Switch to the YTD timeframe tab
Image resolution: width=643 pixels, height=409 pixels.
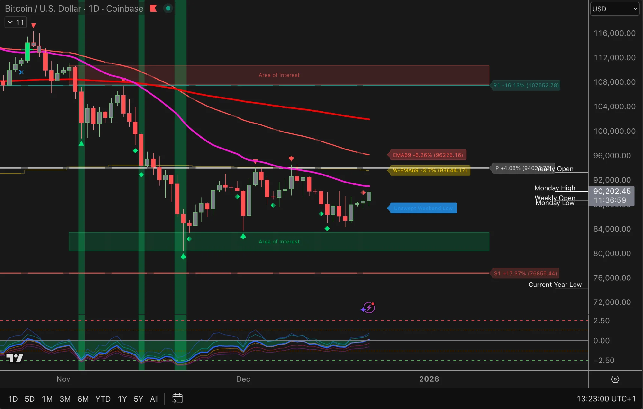click(x=103, y=399)
